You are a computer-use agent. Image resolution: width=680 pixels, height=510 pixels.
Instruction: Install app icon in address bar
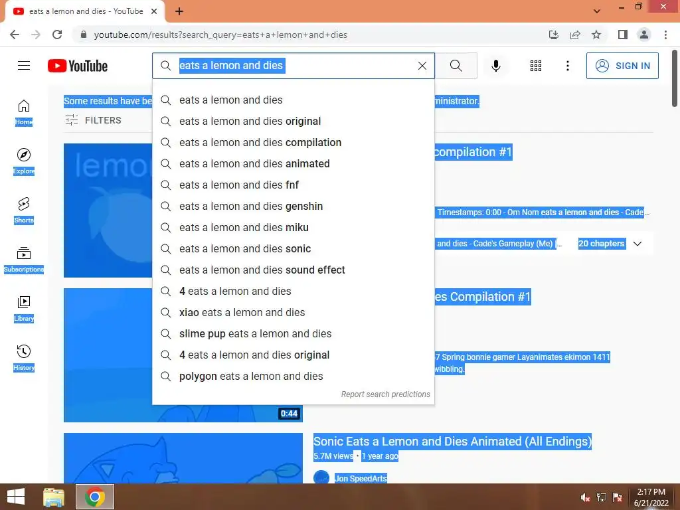pyautogui.click(x=554, y=35)
